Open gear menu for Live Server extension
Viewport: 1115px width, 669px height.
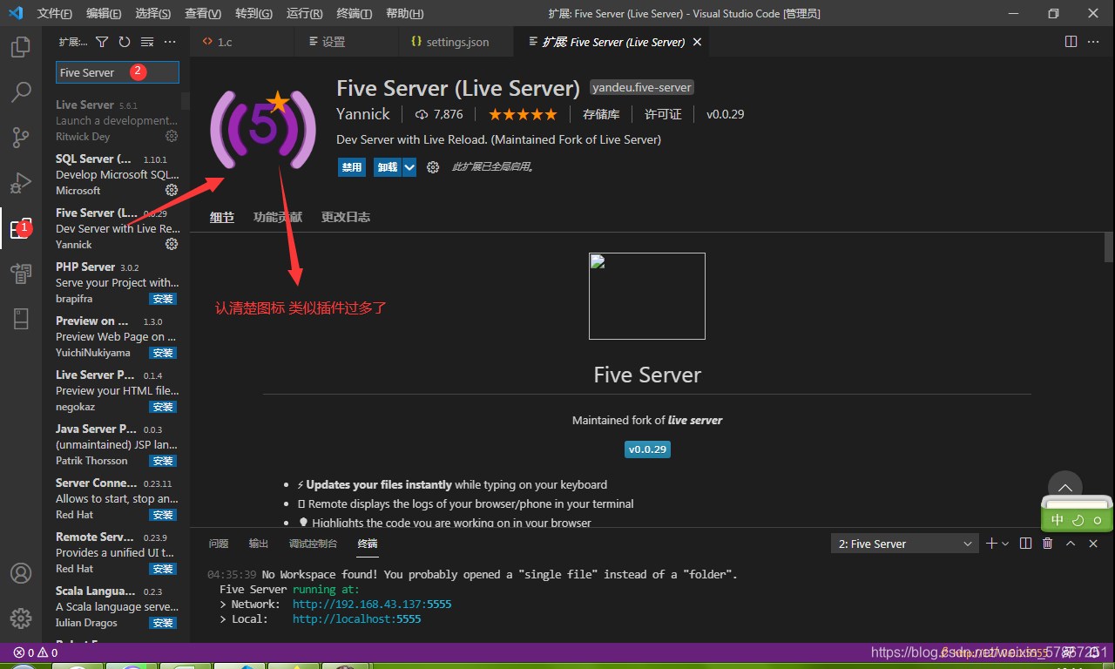172,136
